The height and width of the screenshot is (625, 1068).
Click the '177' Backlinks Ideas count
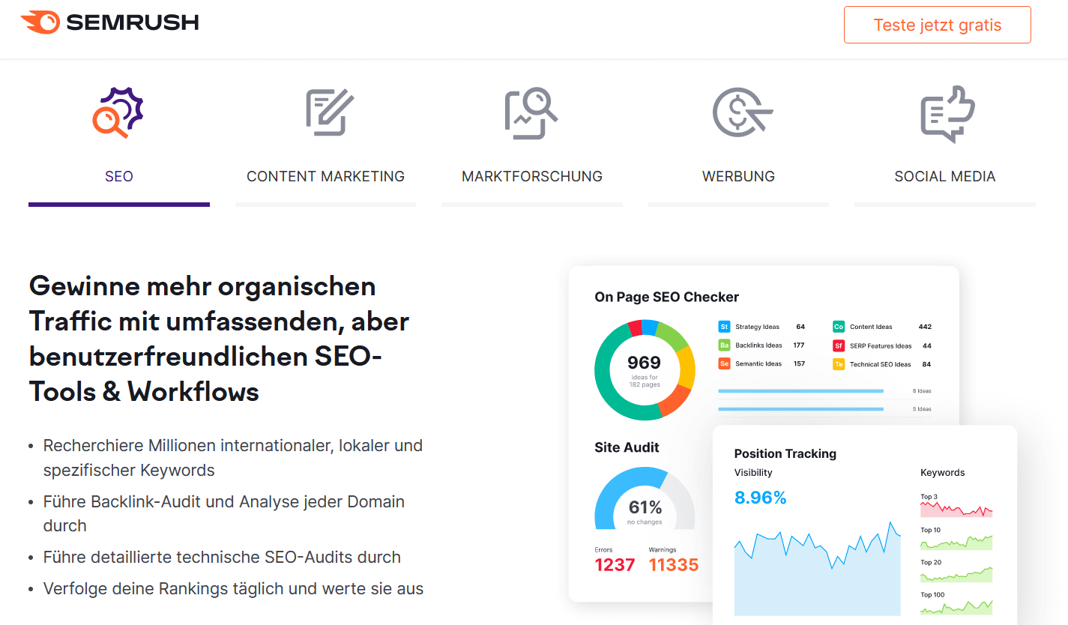coord(799,345)
